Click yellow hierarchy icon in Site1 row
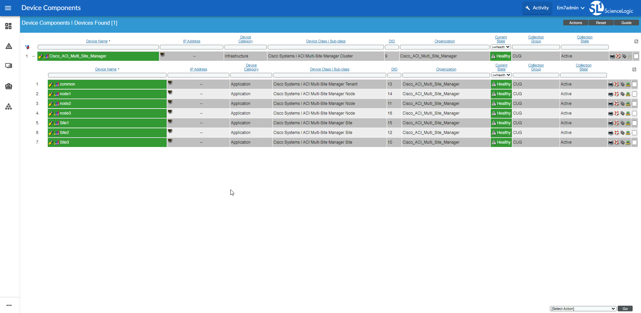The height and width of the screenshot is (313, 641). [x=628, y=123]
